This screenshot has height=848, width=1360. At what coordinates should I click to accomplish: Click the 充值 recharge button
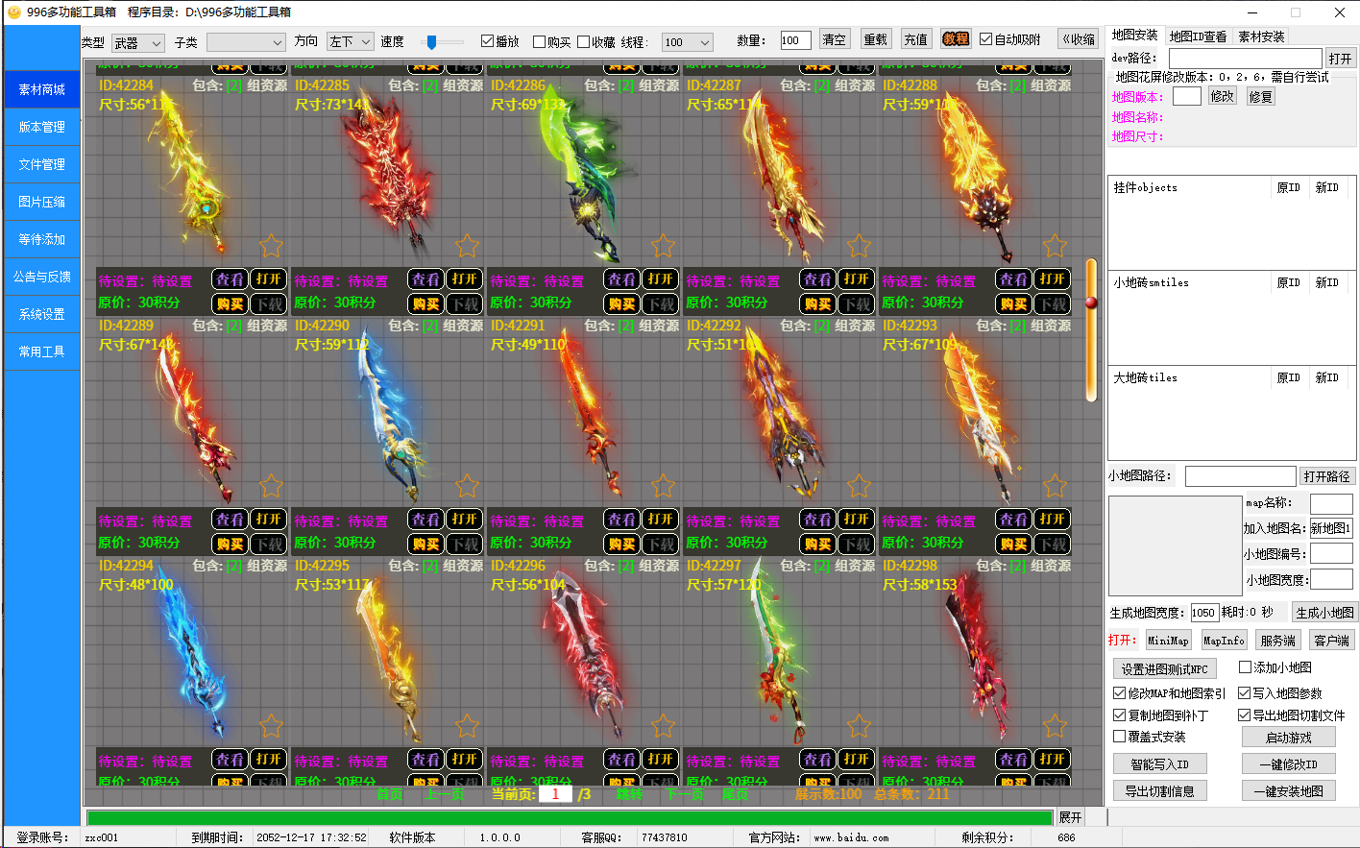pos(915,39)
